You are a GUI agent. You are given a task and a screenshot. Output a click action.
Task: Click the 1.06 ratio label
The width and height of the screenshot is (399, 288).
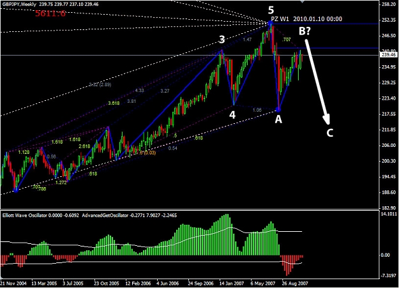click(x=257, y=110)
